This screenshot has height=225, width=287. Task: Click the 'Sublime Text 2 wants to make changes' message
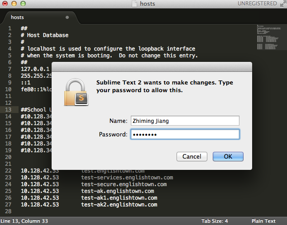tap(165, 86)
